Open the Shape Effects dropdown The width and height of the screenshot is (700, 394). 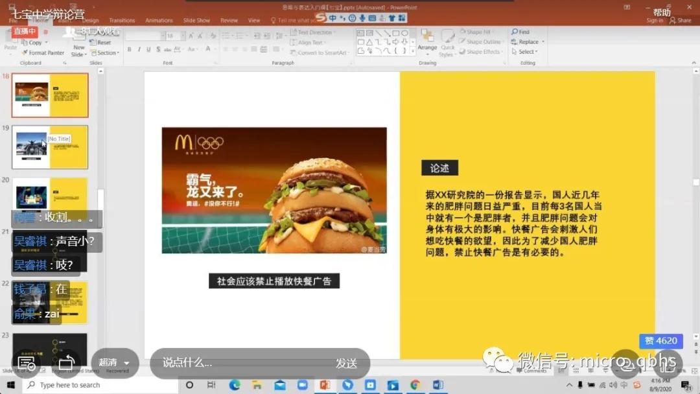[481, 52]
